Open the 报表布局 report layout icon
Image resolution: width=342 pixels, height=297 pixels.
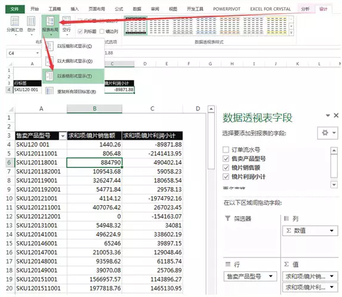coord(50,25)
